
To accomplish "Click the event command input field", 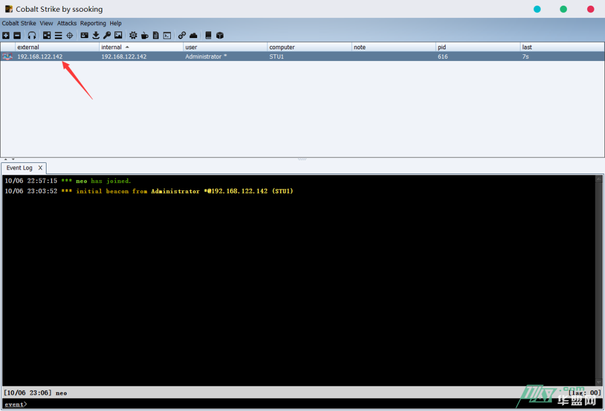I will coord(280,404).
